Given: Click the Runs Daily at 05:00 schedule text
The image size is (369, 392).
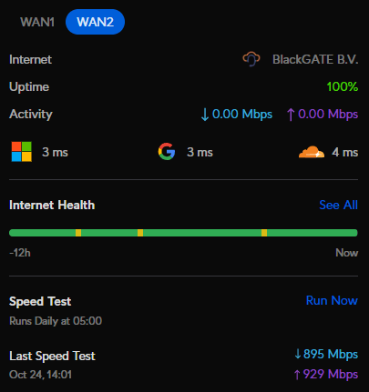Looking at the screenshot, I should (56, 321).
